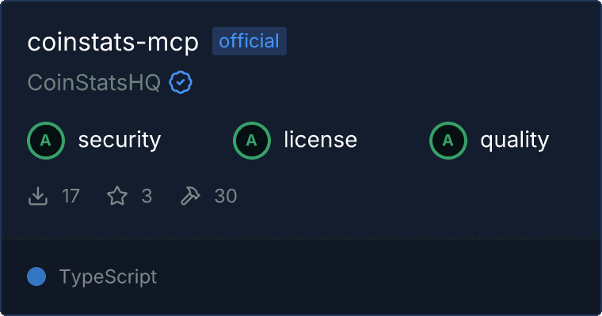
Task: Click the star icon
Action: (117, 196)
